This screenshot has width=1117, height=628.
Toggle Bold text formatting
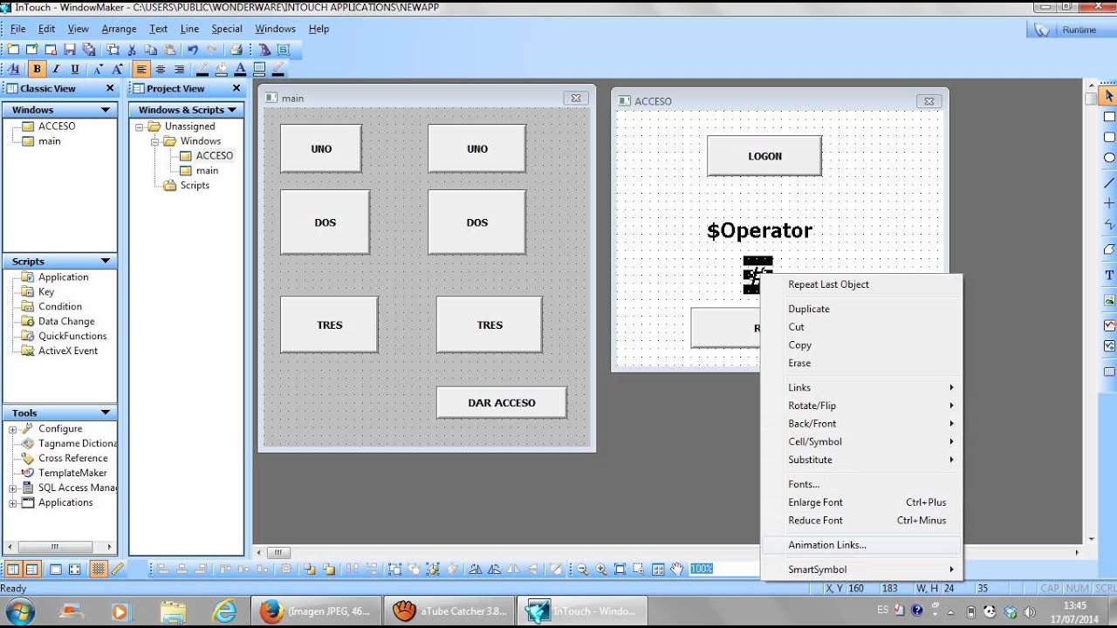pos(37,69)
